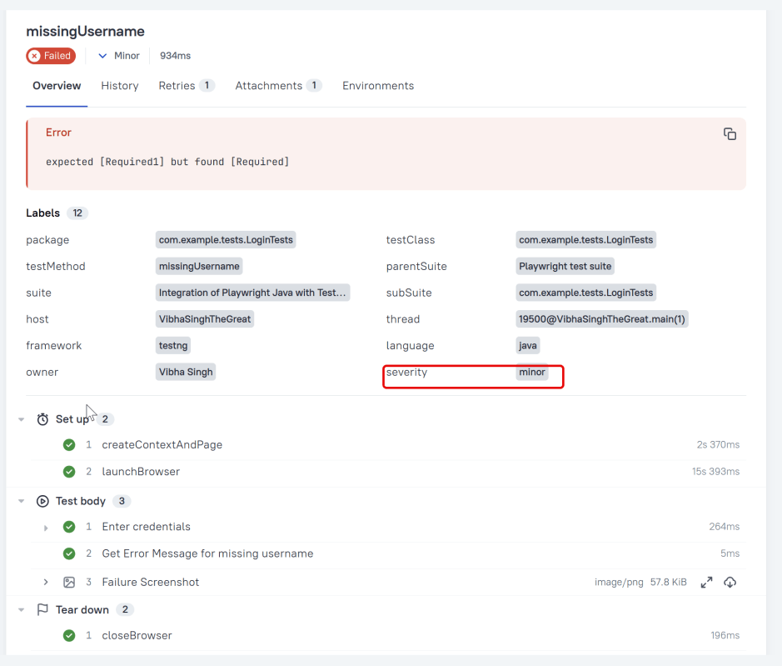Open Failure Screenshot in fullscreen view

pos(706,583)
